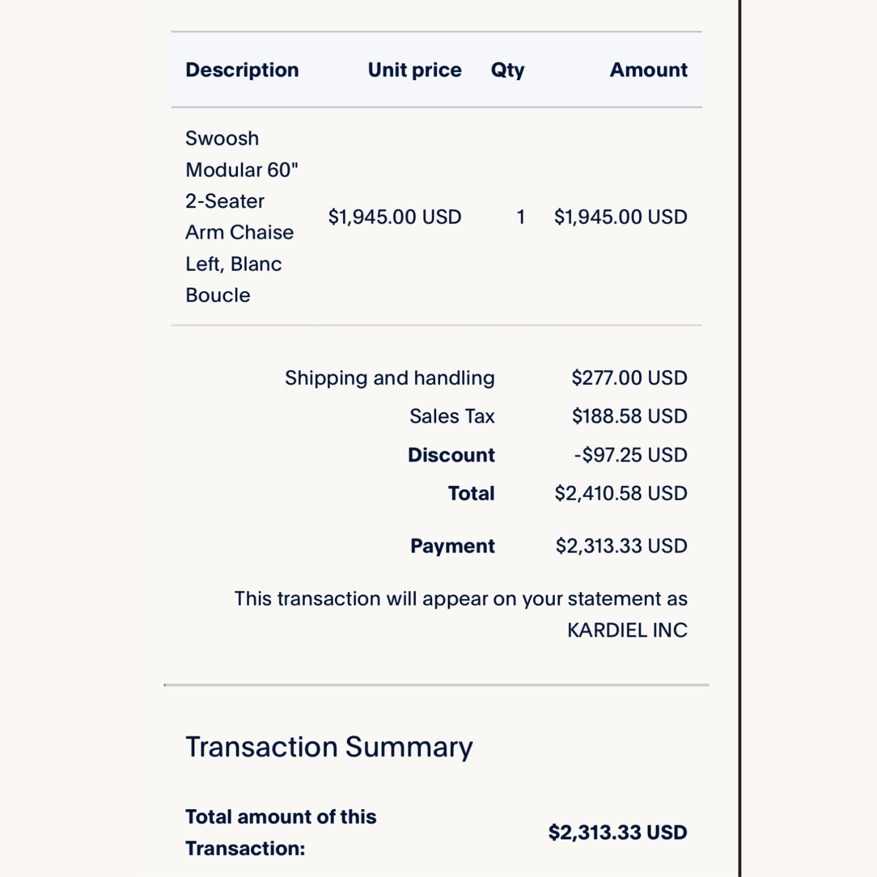The height and width of the screenshot is (877, 877).
Task: Click the Unit price column header
Action: 415,70
